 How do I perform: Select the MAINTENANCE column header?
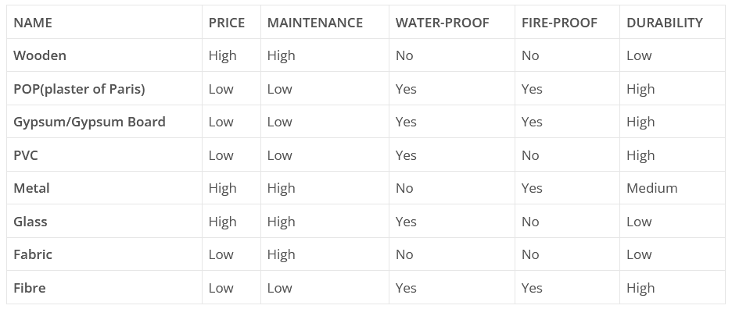(315, 23)
